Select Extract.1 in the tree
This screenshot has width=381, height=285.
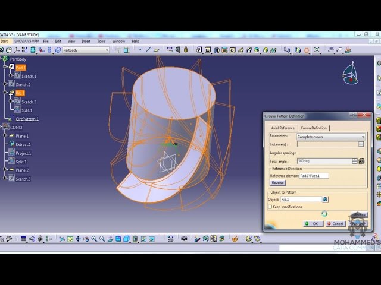[x=23, y=145]
